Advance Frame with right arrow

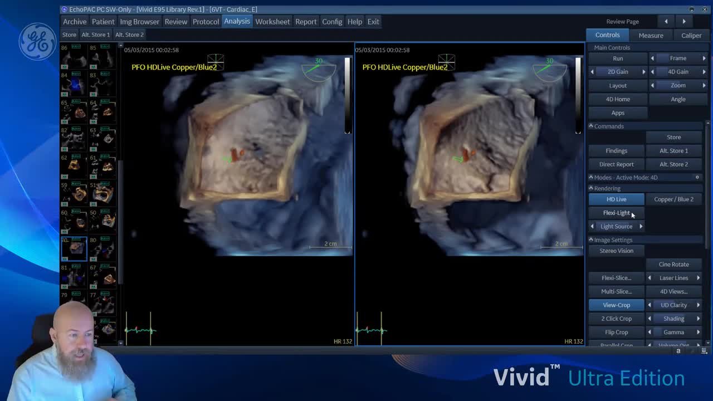704,58
